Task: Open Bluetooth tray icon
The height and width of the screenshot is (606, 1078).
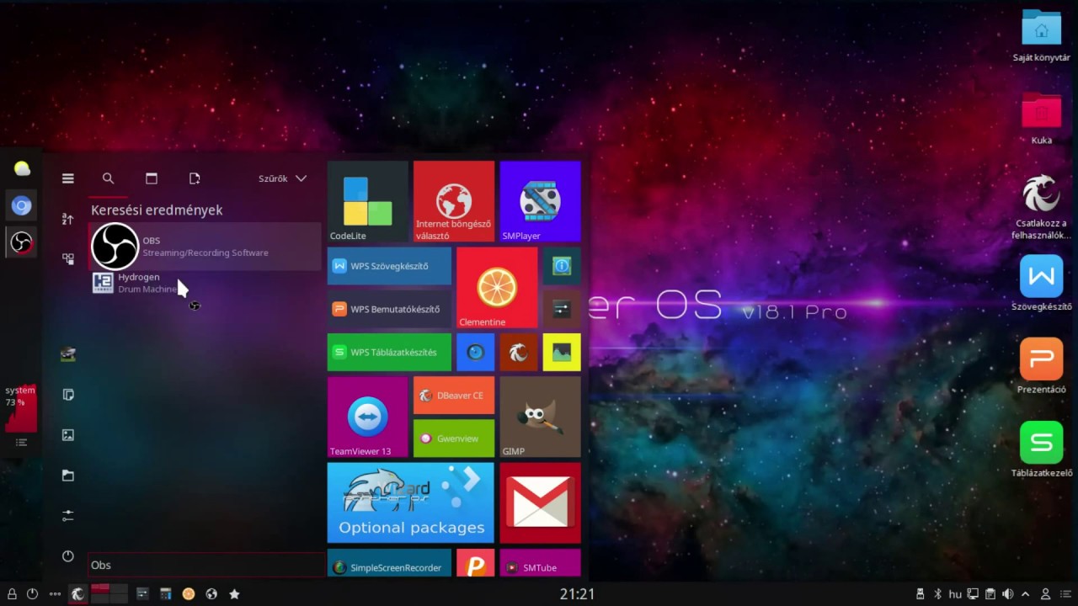Action: [937, 593]
